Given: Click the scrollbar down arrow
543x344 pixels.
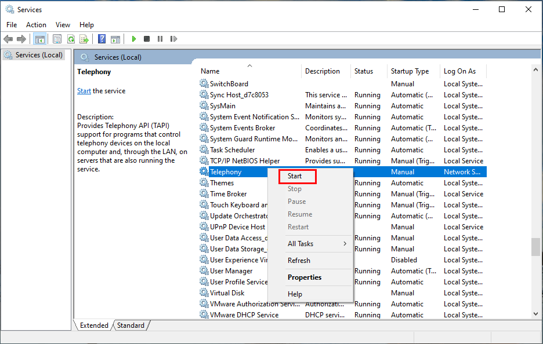Looking at the screenshot, I should pos(535,314).
